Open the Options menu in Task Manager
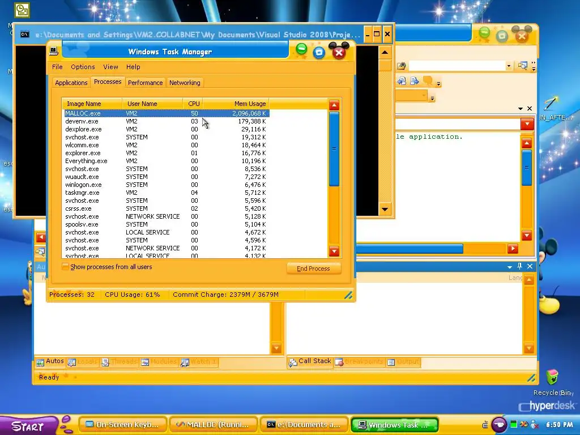The height and width of the screenshot is (435, 580). 83,67
